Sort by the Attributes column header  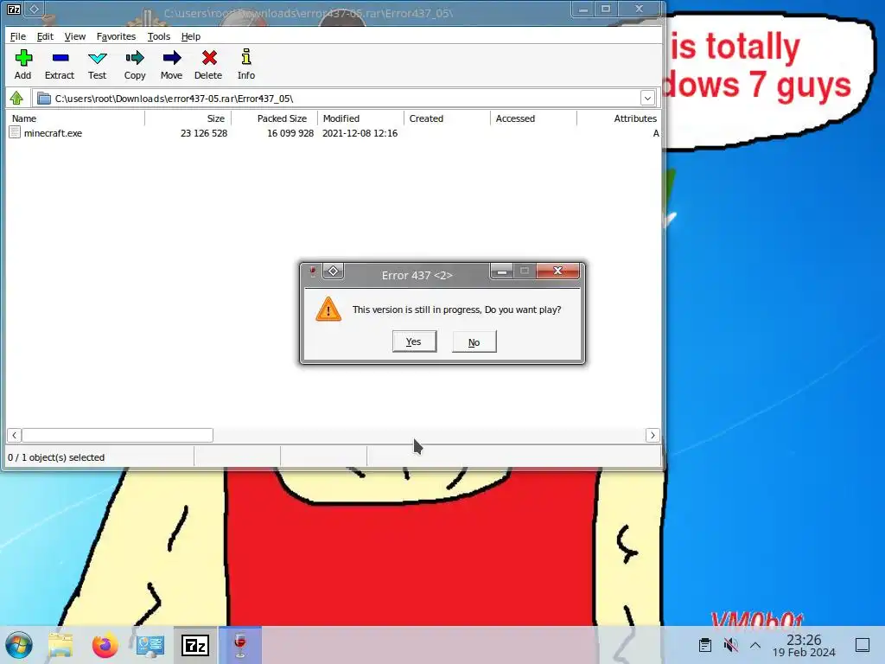coord(619,118)
